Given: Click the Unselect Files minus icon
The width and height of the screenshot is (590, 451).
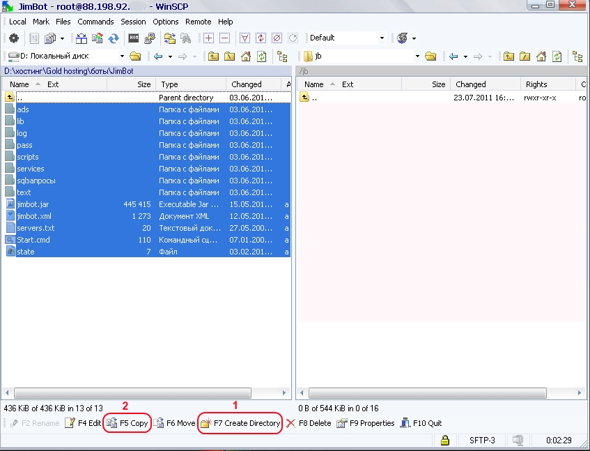Looking at the screenshot, I should click(224, 38).
